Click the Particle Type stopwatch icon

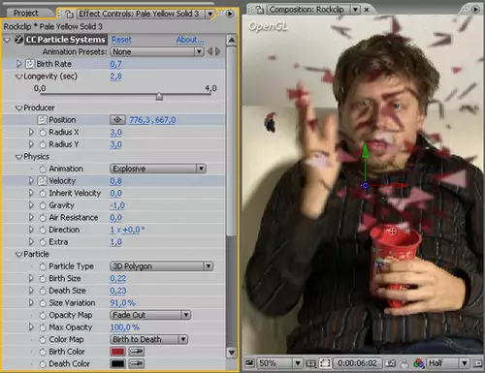pos(43,266)
